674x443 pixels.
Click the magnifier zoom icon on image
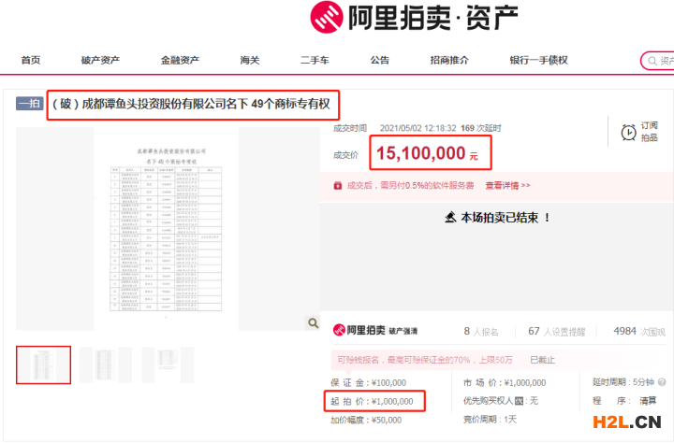click(x=313, y=323)
